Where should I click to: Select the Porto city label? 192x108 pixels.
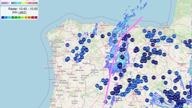(x=57, y=75)
